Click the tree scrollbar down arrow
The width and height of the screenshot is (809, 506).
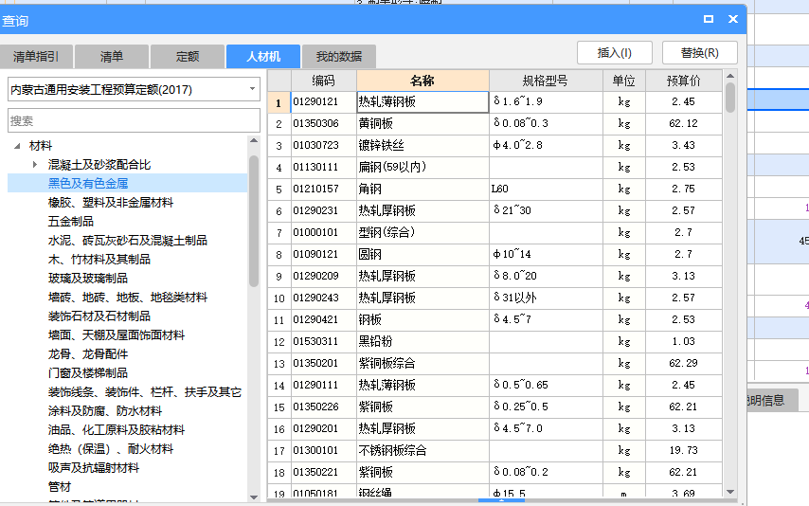click(253, 497)
